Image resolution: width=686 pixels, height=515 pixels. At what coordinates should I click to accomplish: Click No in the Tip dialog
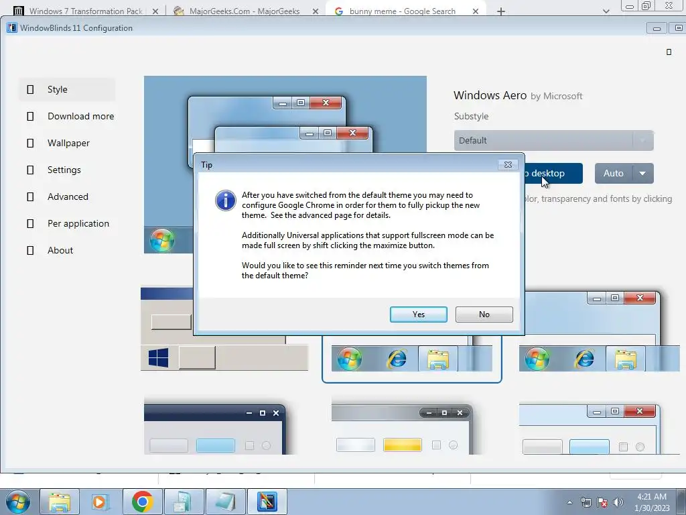click(x=484, y=314)
